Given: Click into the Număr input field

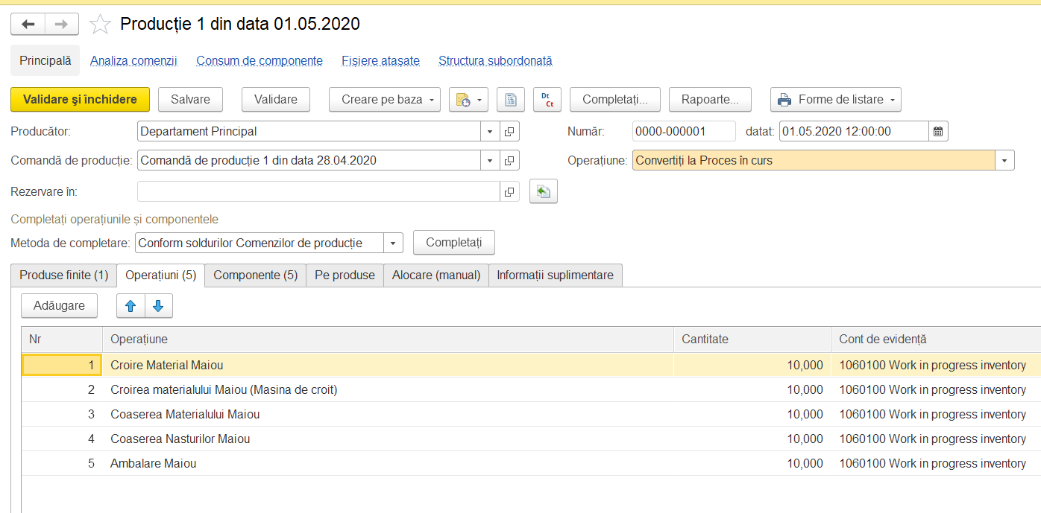Looking at the screenshot, I should (684, 132).
